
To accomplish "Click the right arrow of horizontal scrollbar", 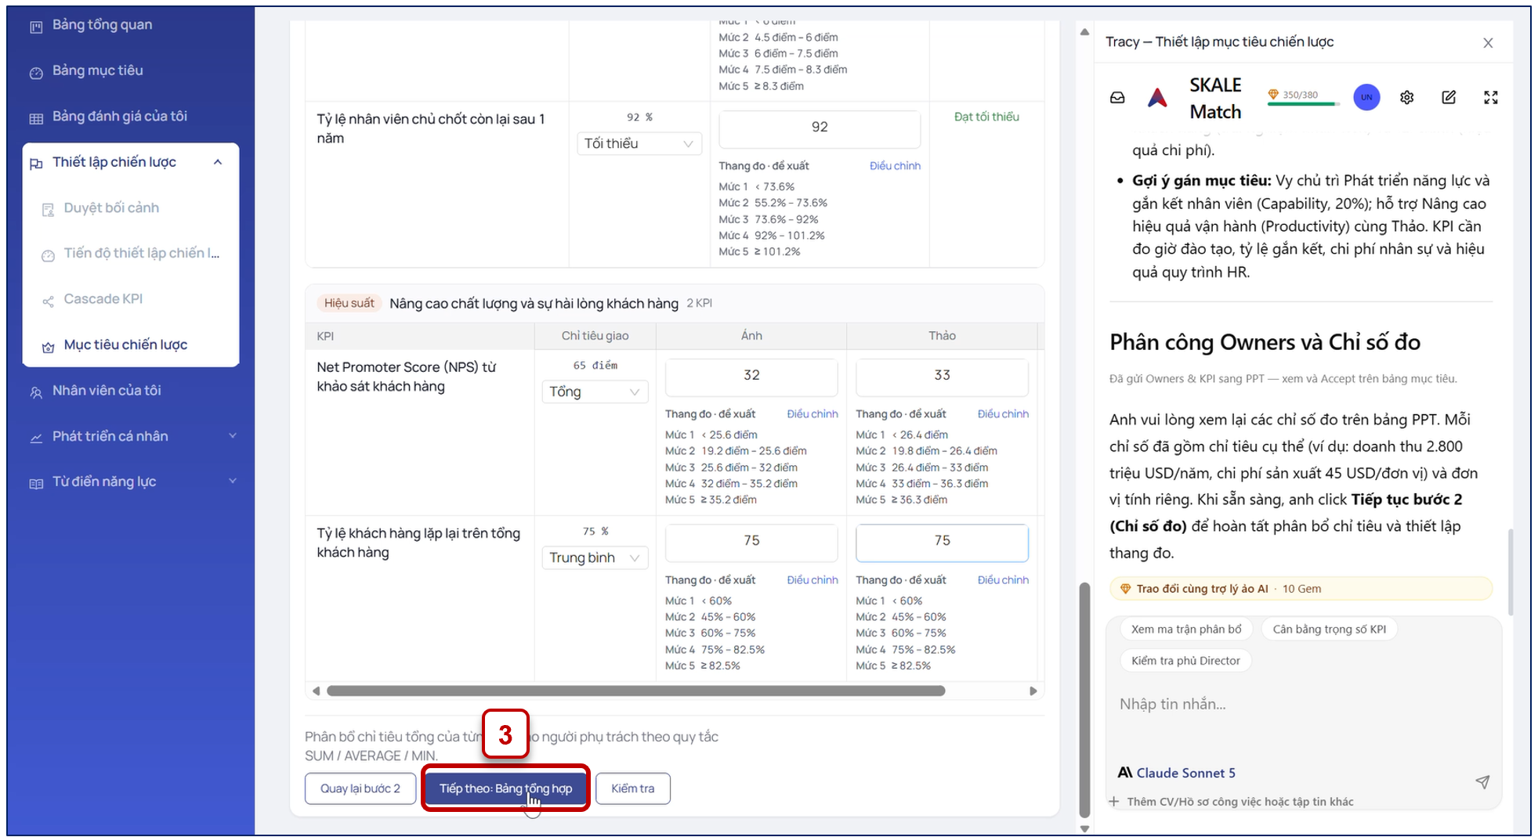I will click(1033, 691).
